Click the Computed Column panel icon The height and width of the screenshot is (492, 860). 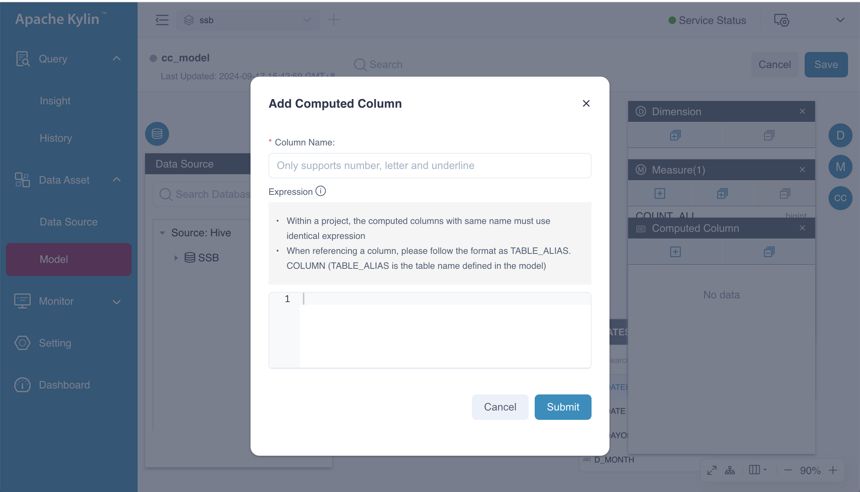coord(841,197)
